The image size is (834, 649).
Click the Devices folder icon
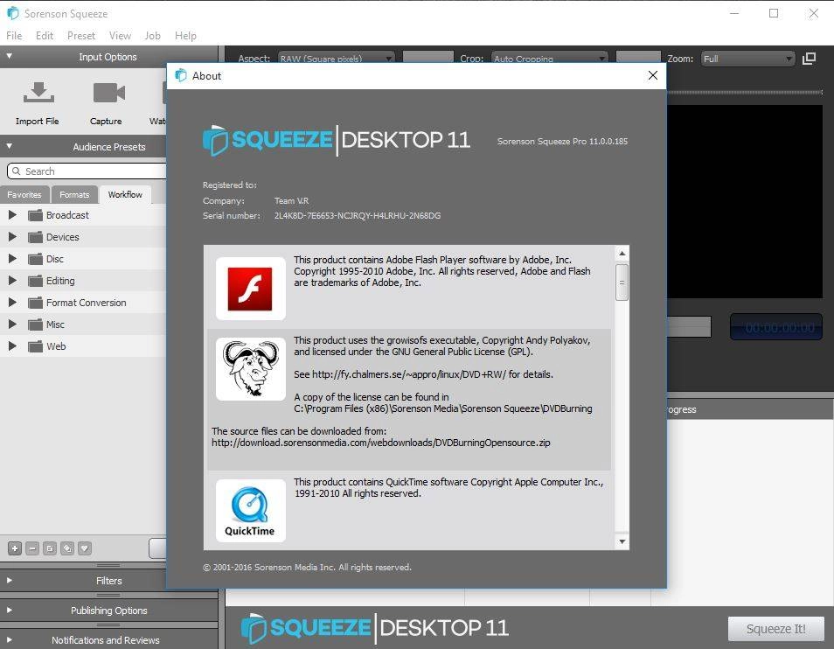tap(36, 237)
